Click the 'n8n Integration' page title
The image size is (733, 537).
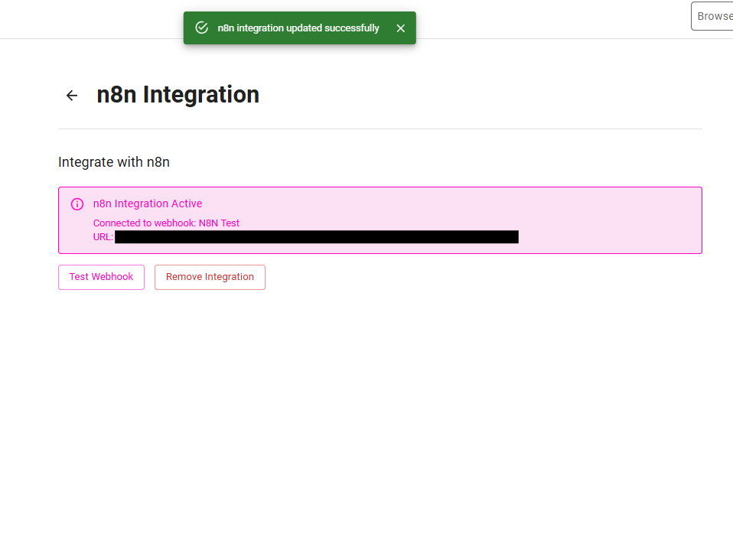(178, 95)
